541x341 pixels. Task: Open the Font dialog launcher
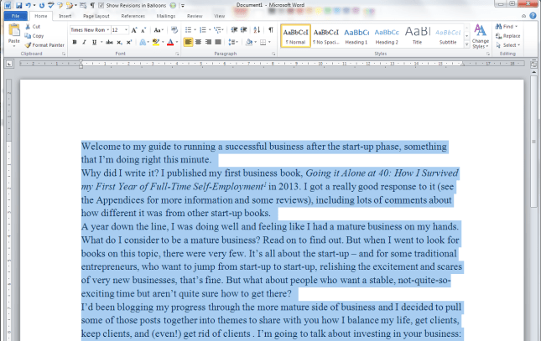tap(177, 54)
